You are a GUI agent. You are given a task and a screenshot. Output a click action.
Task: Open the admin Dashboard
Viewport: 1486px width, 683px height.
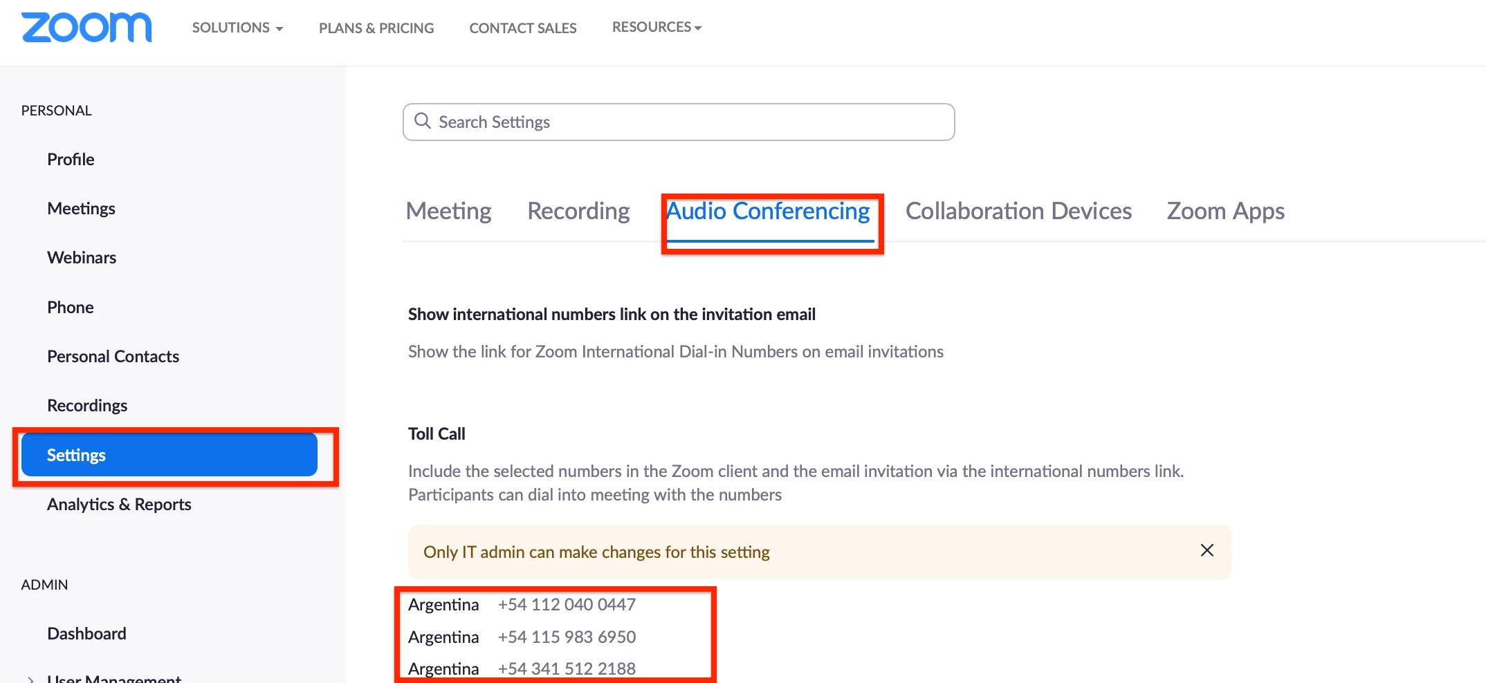click(x=86, y=633)
